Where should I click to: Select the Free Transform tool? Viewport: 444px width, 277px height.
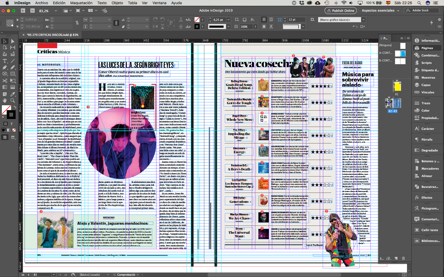tap(12, 80)
